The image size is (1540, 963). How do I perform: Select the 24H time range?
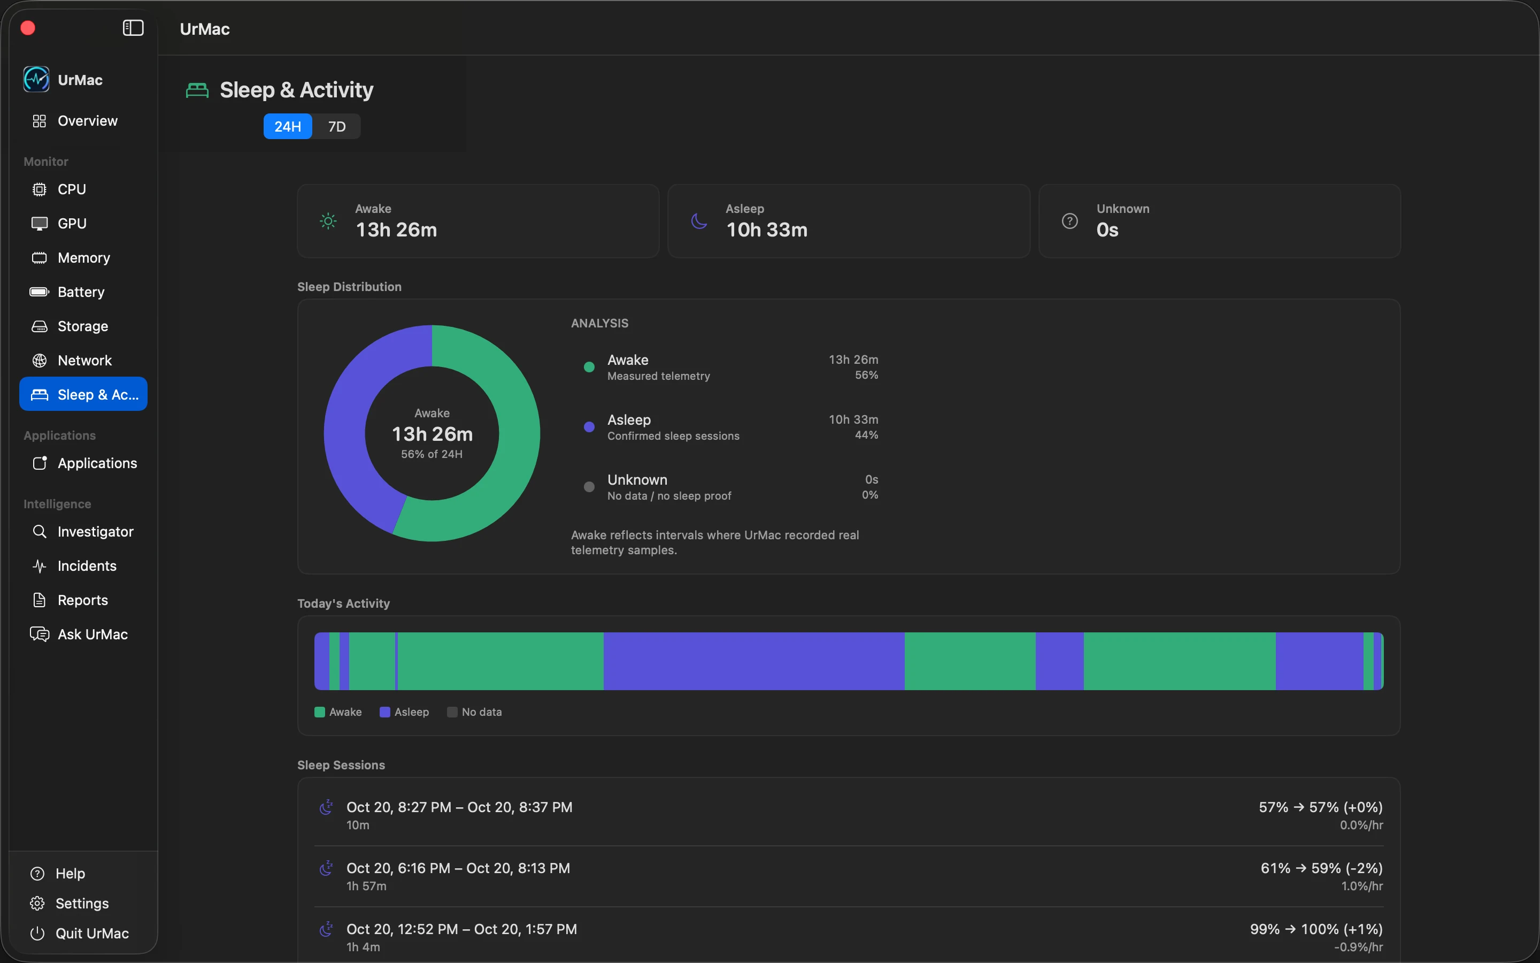pyautogui.click(x=288, y=127)
